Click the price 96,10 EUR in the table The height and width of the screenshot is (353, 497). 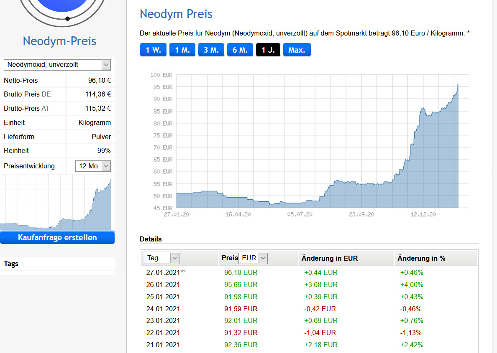tap(241, 273)
